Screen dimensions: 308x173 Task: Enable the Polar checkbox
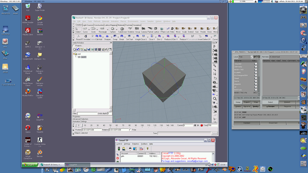pyautogui.click(x=130, y=130)
